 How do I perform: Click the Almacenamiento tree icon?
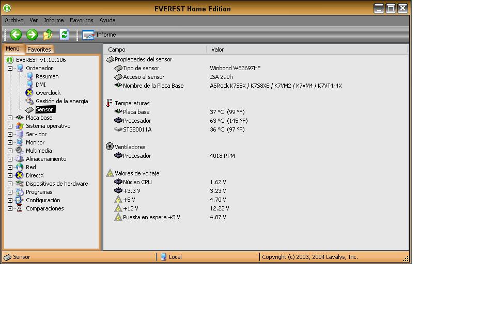(20, 159)
